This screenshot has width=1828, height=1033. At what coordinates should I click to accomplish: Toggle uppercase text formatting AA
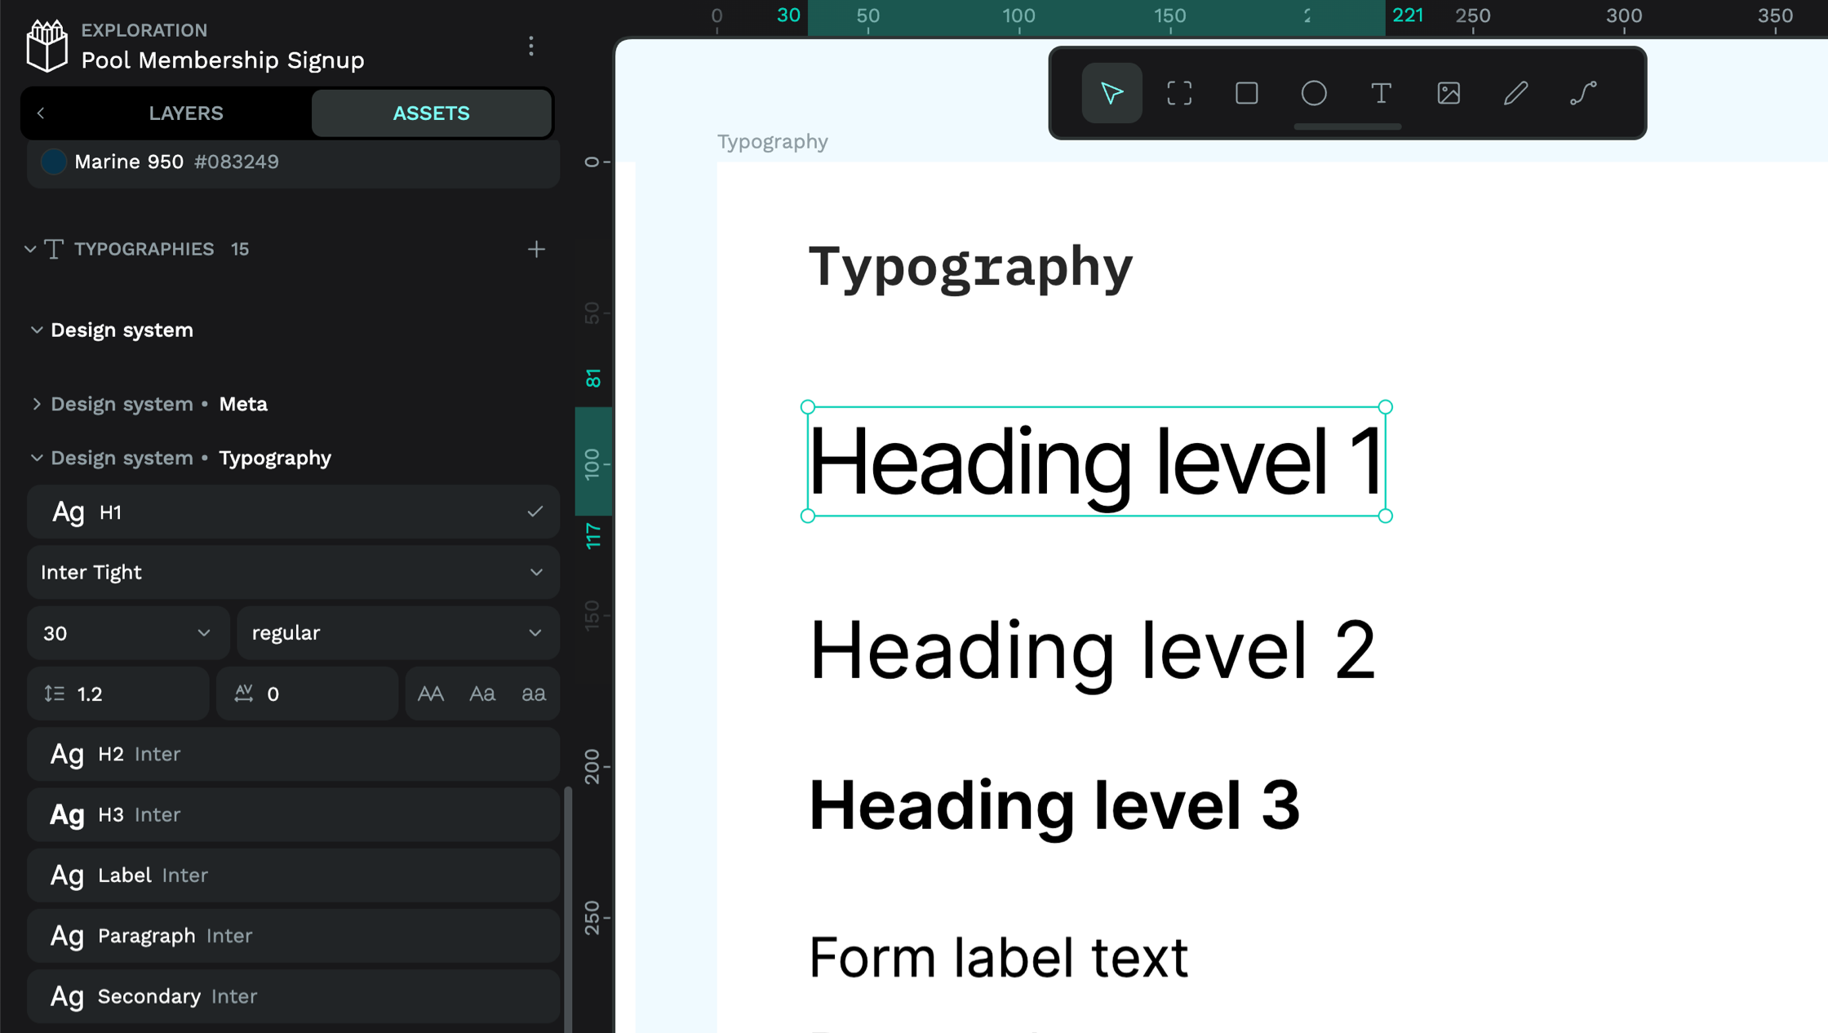(x=433, y=694)
